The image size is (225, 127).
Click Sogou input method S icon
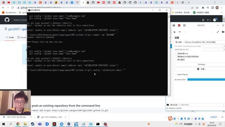pyautogui.click(x=170, y=119)
